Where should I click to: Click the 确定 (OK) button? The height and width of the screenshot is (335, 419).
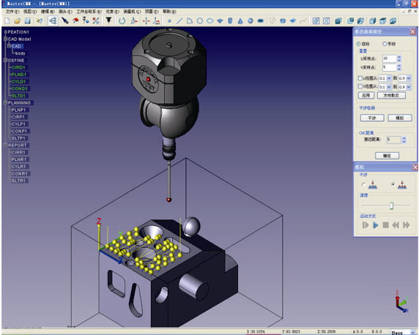tap(388, 156)
